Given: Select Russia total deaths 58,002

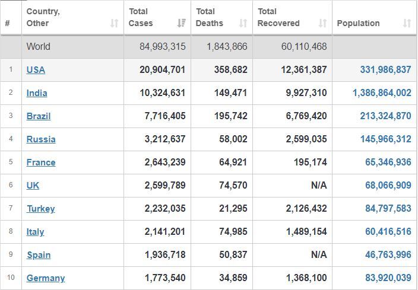Looking at the screenshot, I should tap(233, 139).
